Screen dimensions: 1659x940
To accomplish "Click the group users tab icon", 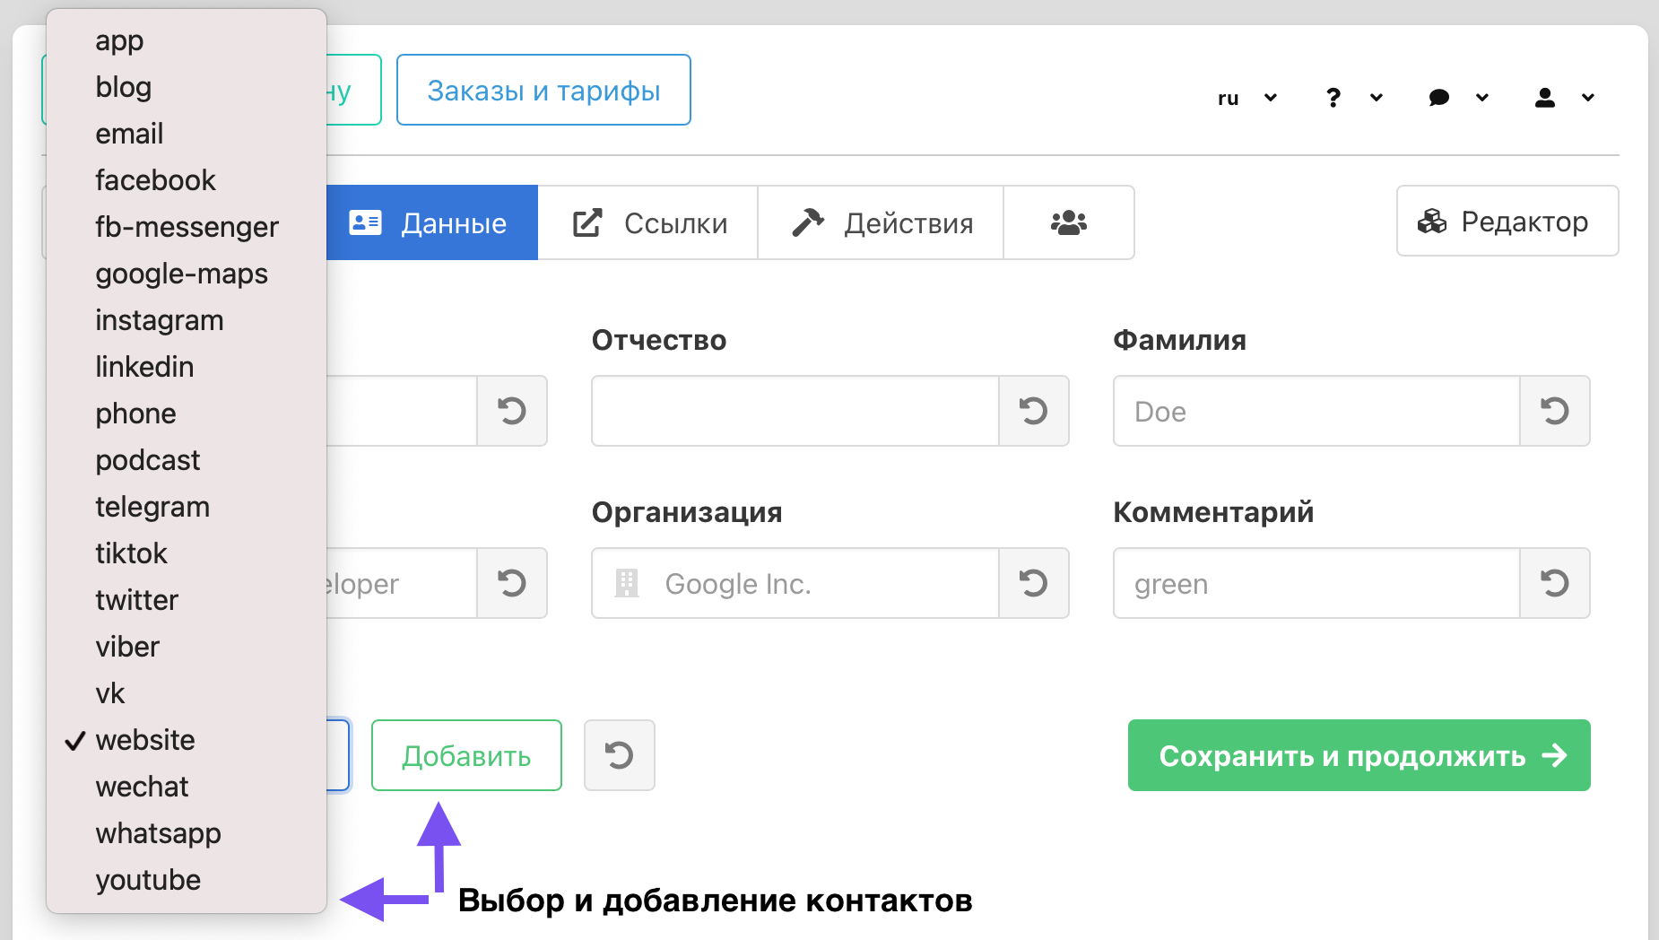I will click(x=1068, y=222).
